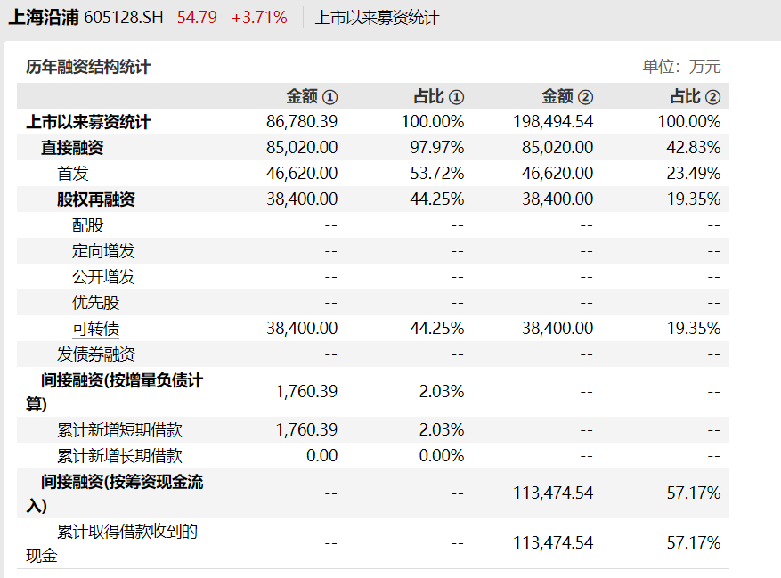
Task: Click the 23.49% cell in 首发 row
Action: [x=694, y=174]
